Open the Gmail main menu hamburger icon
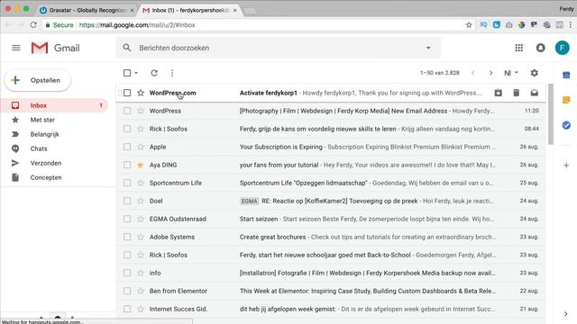Viewport: 577px width, 324px height. [x=16, y=48]
